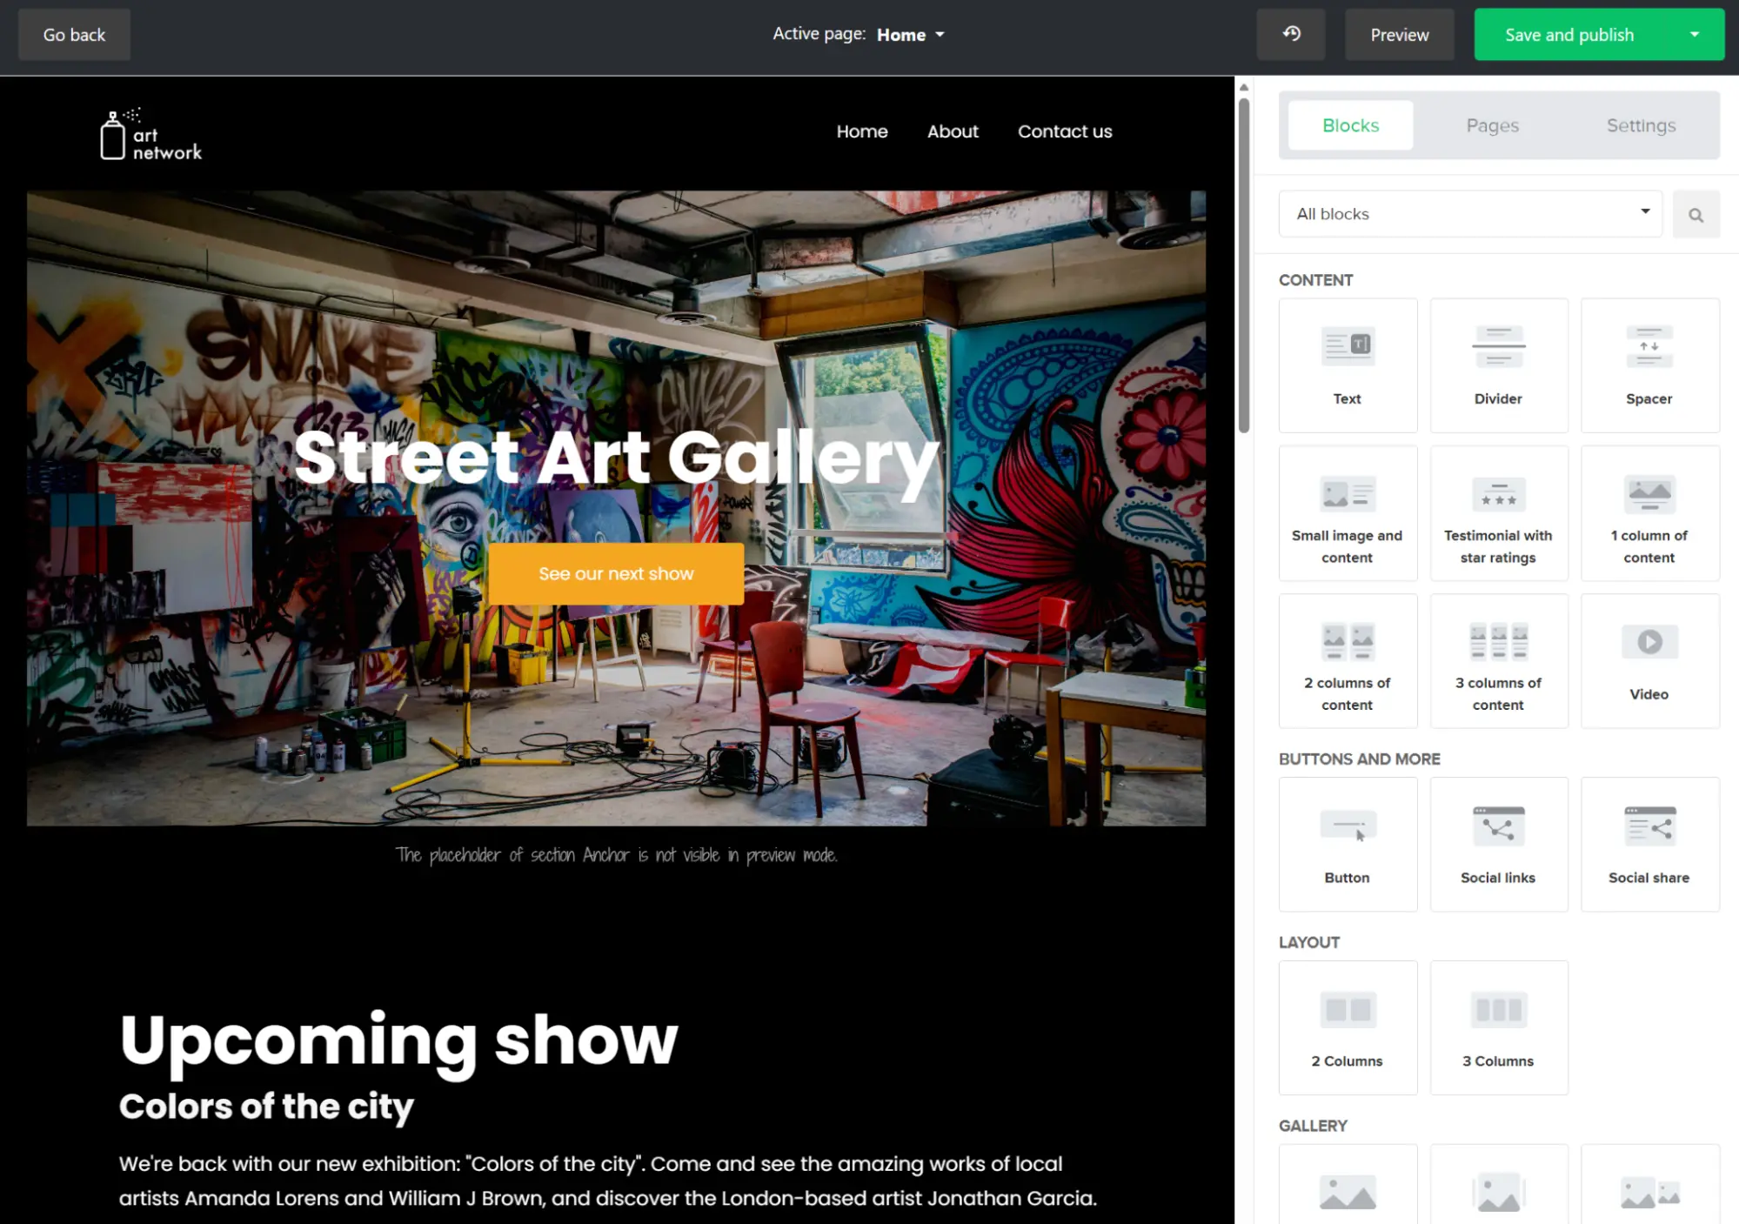Select Testimonial with star ratings block

point(1499,513)
